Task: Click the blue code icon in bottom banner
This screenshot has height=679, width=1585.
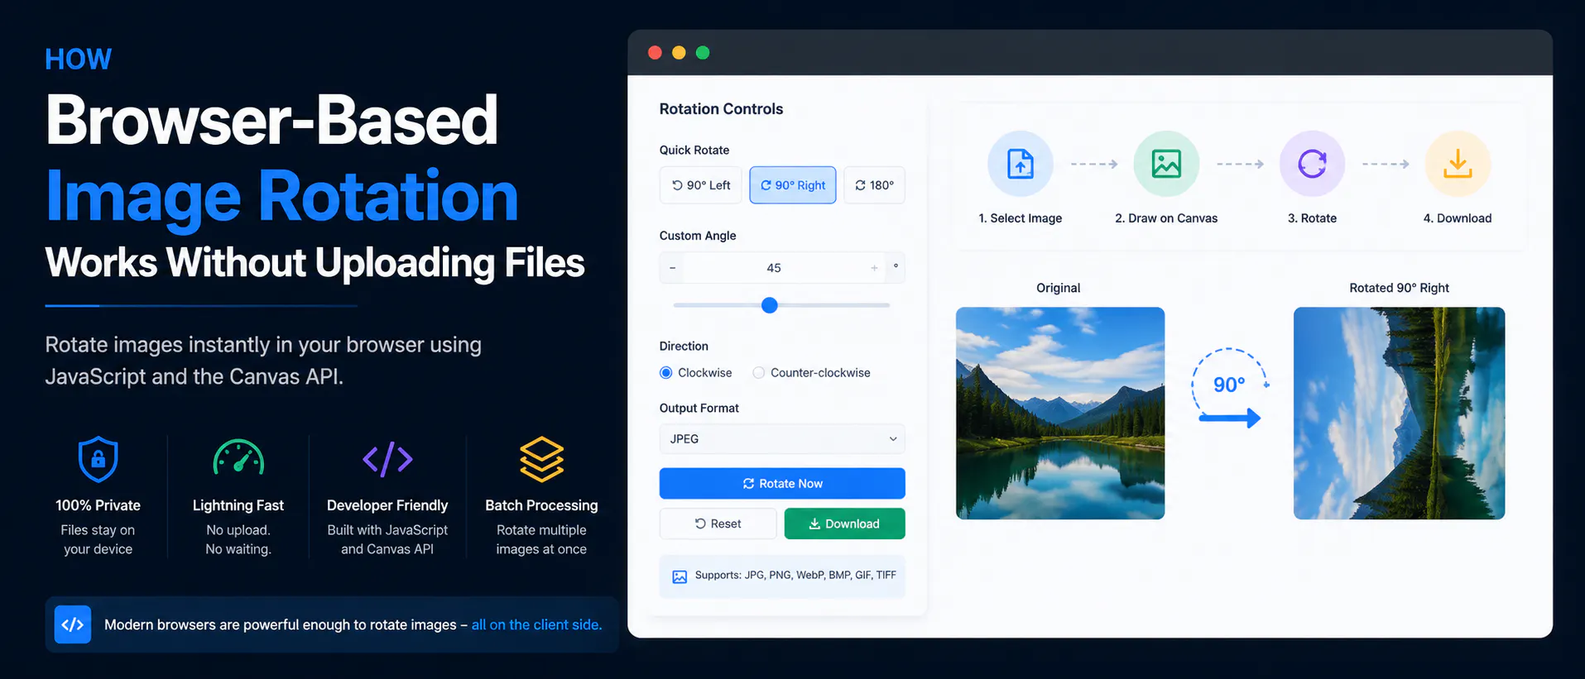Action: tap(73, 624)
